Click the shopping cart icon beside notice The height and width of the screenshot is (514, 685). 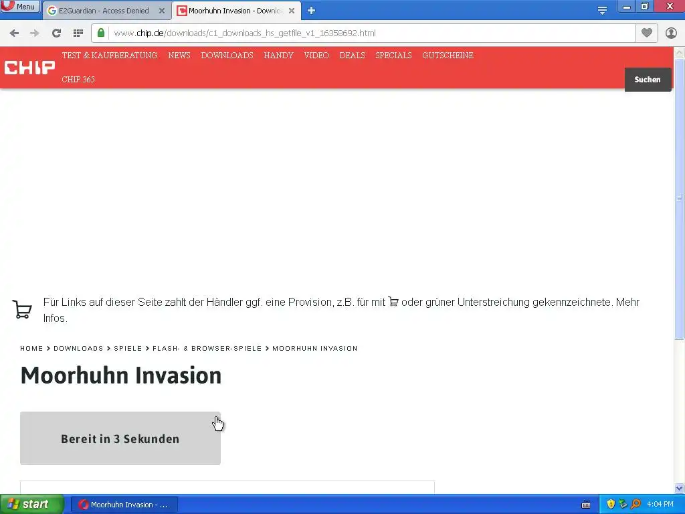(x=22, y=309)
